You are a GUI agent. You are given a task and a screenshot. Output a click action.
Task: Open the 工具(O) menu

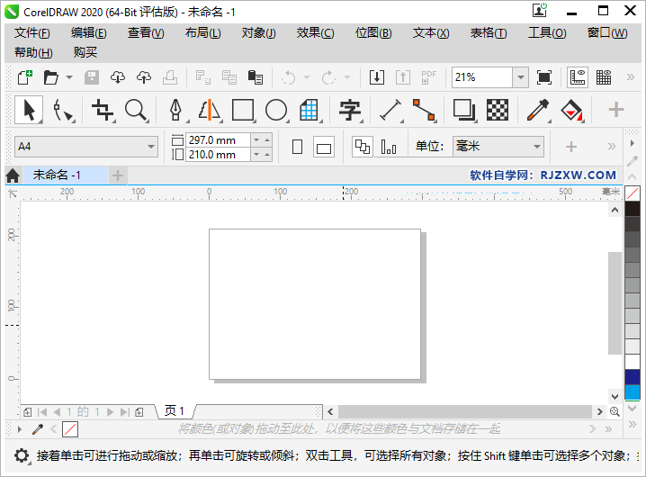(x=547, y=32)
